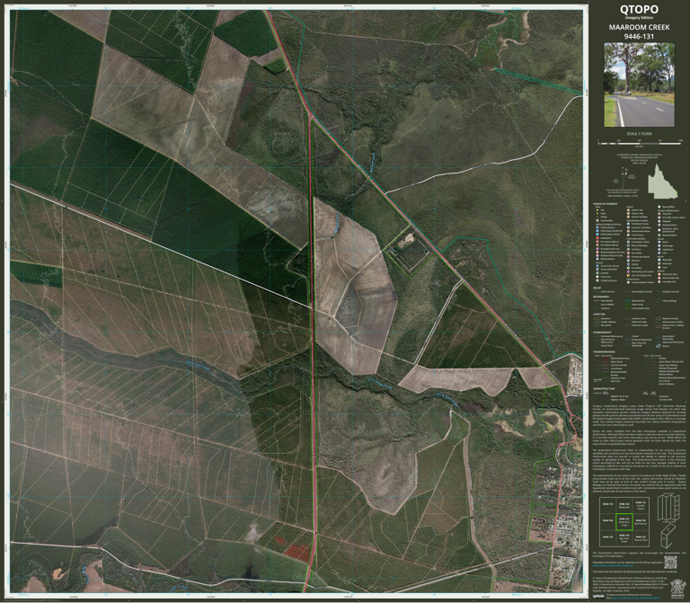Viewport: 690px width, 603px height.
Task: Click the Waterfalls legend icon
Action: (x=659, y=260)
